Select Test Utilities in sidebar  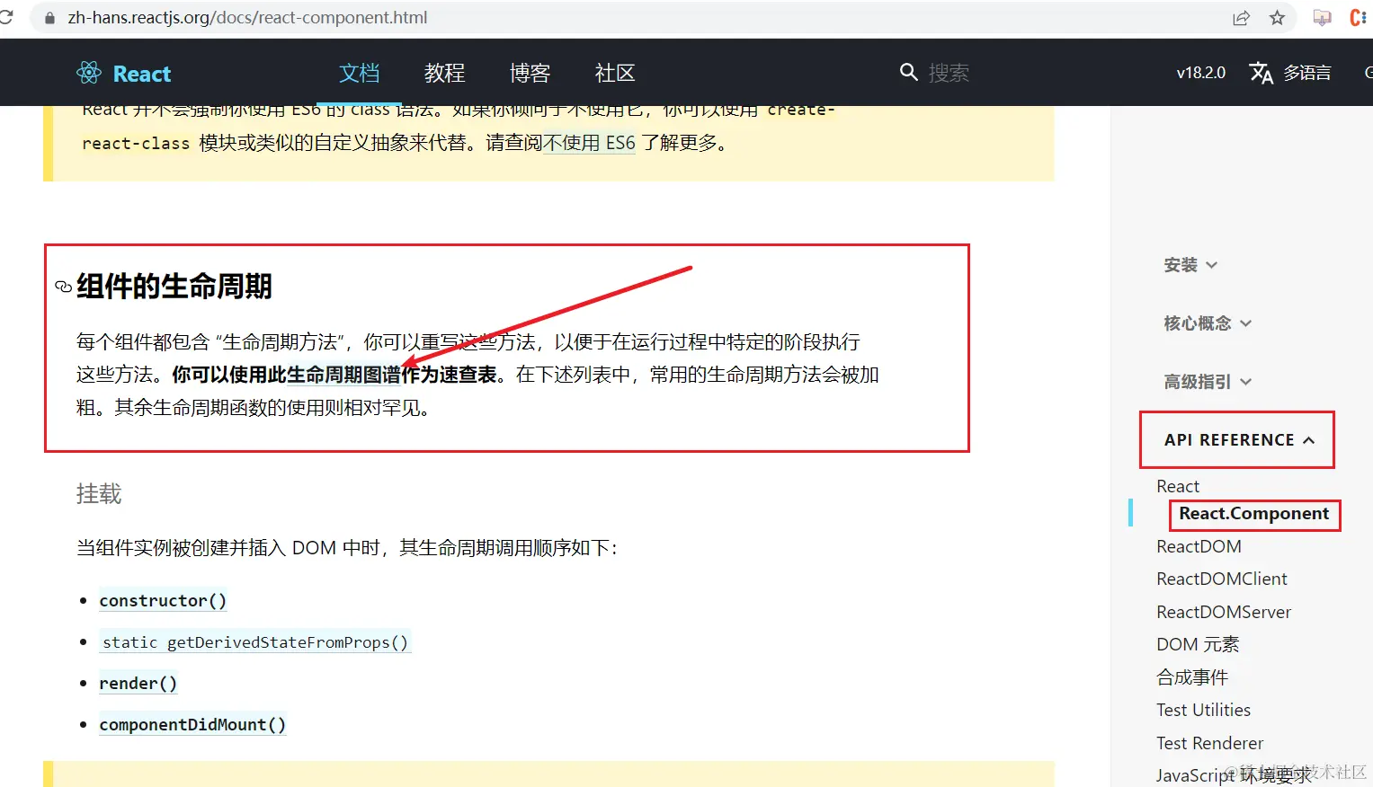coord(1203,710)
